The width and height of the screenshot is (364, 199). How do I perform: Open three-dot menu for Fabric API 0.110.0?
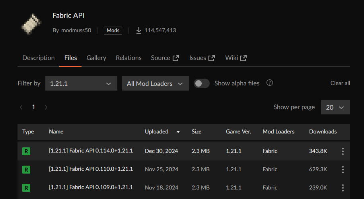(343, 170)
